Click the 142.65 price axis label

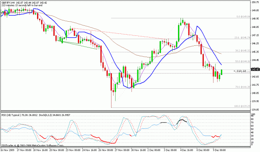pos(255,77)
